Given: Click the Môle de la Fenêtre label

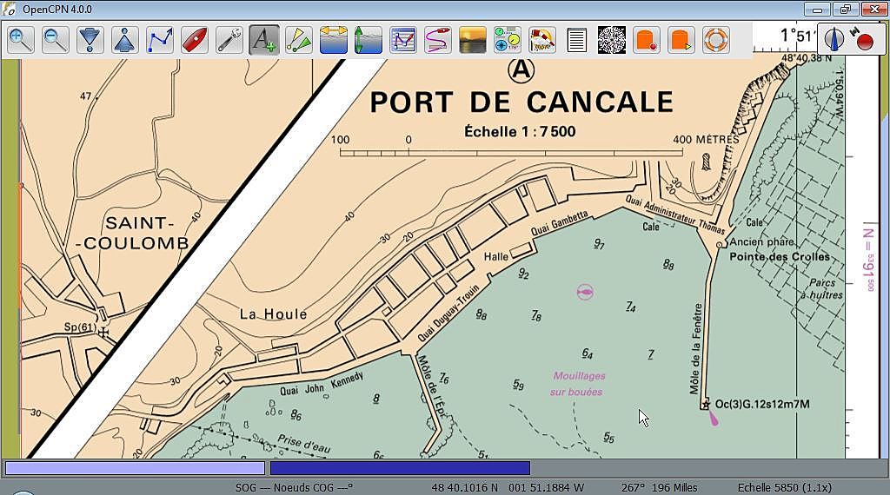Looking at the screenshot, I should click(695, 349).
